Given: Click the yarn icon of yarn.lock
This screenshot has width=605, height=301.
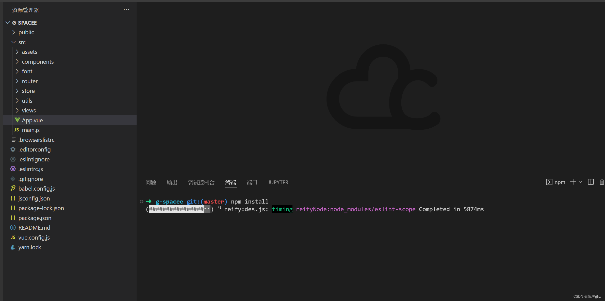Looking at the screenshot, I should pyautogui.click(x=13, y=247).
